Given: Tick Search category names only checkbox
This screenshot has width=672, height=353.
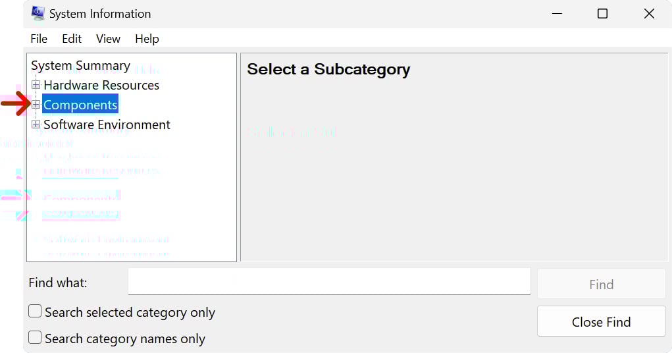Looking at the screenshot, I should tap(35, 338).
